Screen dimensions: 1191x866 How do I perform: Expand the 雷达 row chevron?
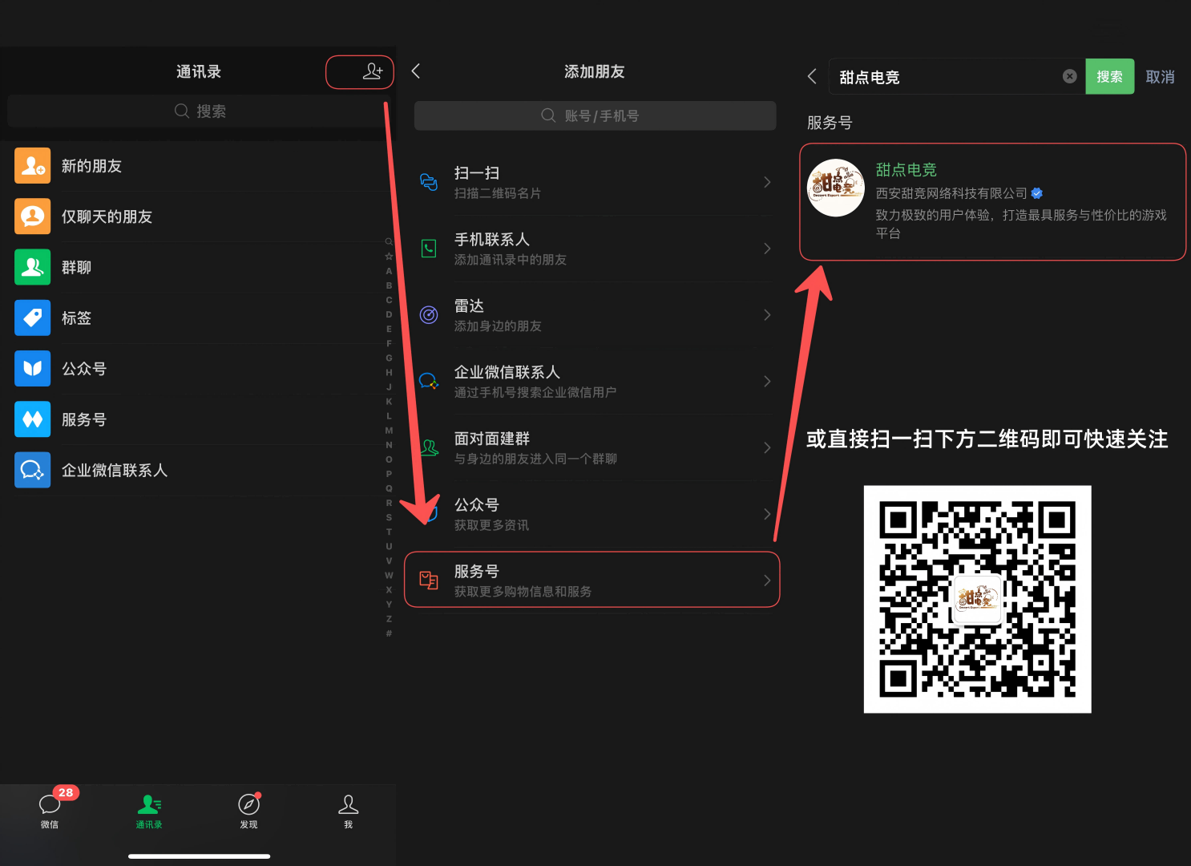[x=767, y=314]
